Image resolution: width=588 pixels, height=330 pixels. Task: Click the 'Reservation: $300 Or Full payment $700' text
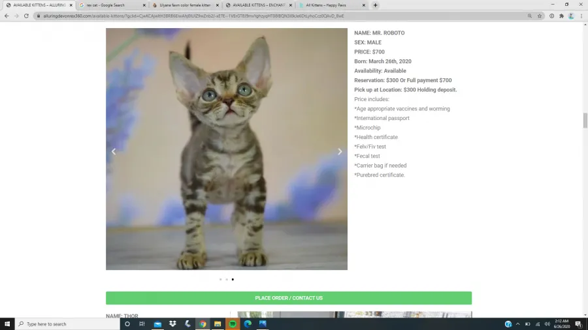[402, 80]
